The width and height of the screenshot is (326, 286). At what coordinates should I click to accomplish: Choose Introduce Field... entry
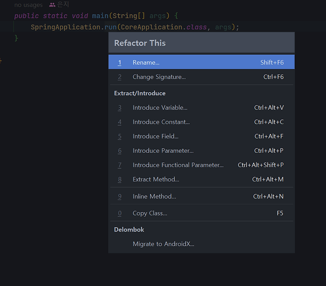click(201, 136)
